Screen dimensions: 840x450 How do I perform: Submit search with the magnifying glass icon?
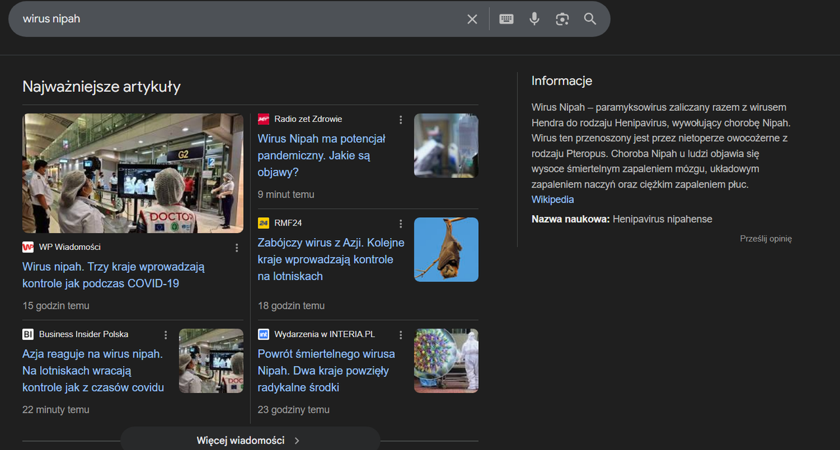tap(590, 19)
